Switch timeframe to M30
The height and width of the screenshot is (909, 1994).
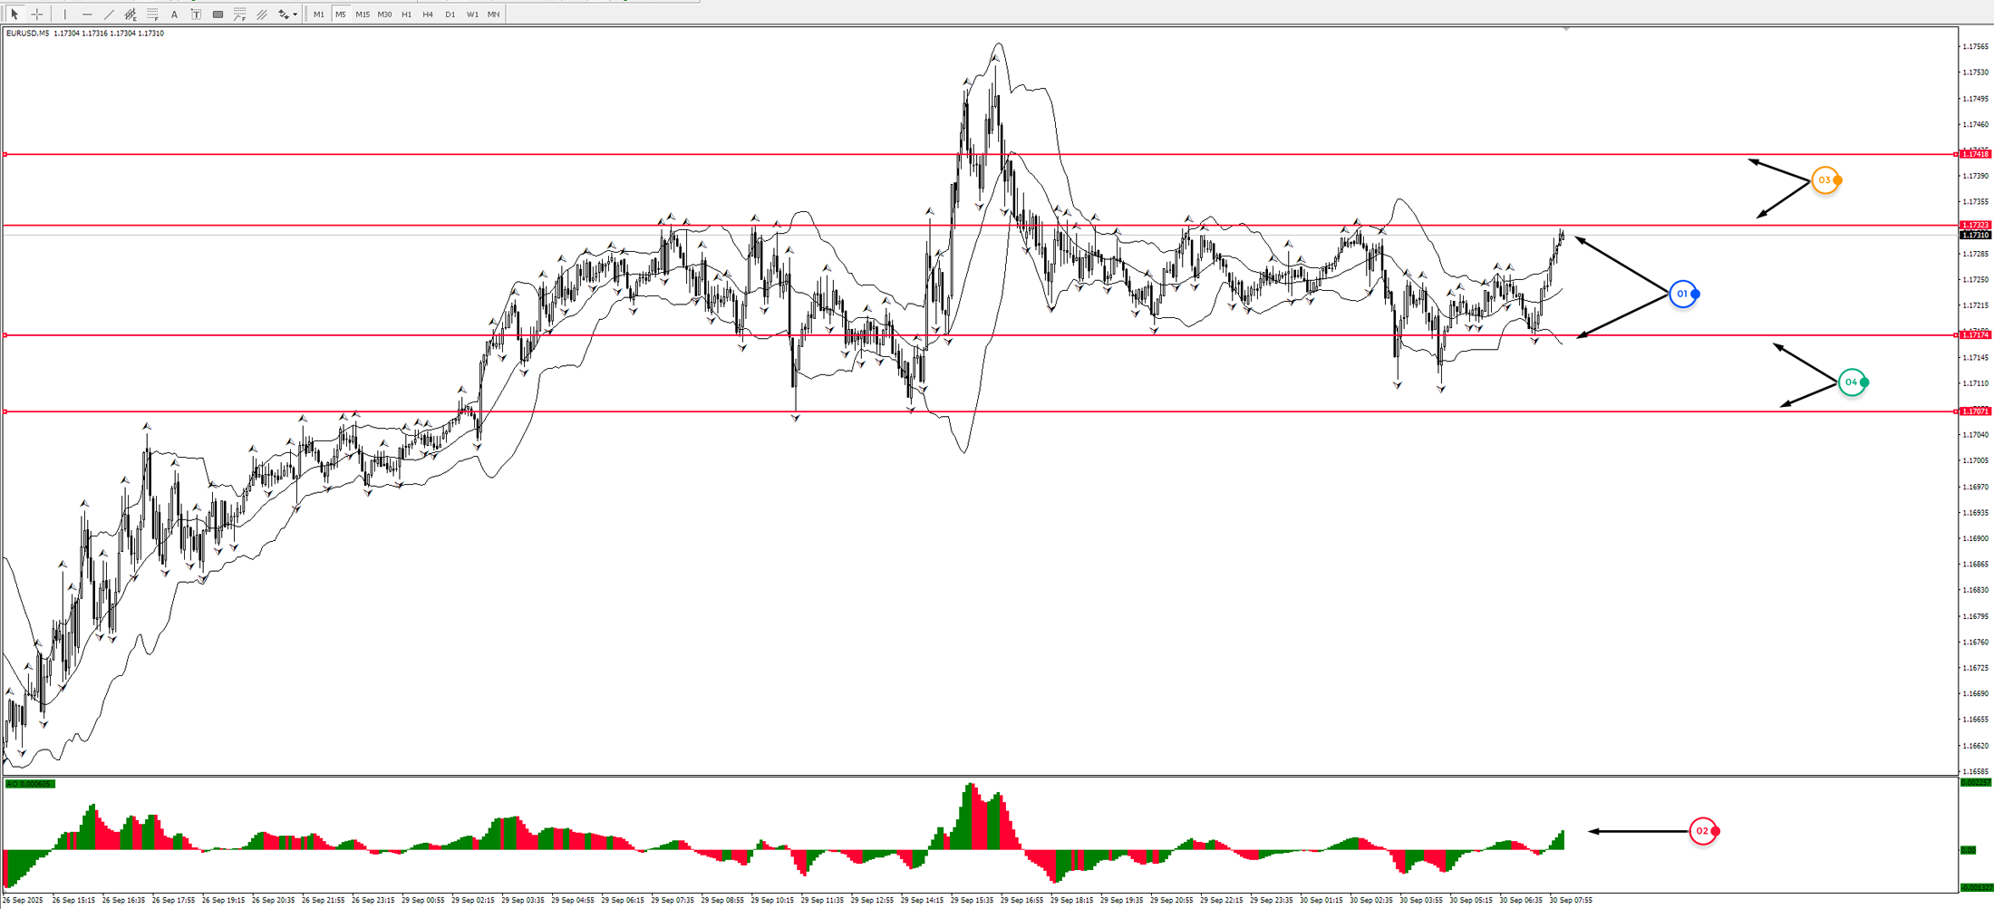click(384, 15)
